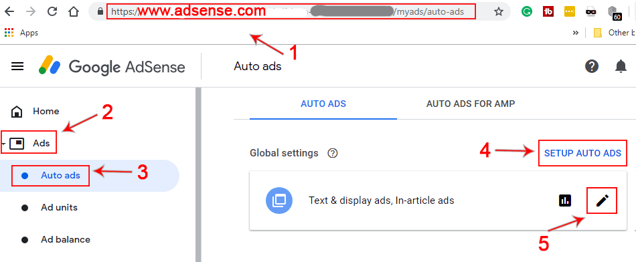The width and height of the screenshot is (636, 262).
Task: Click the sidebar vertical scrollbar
Action: pos(198,174)
